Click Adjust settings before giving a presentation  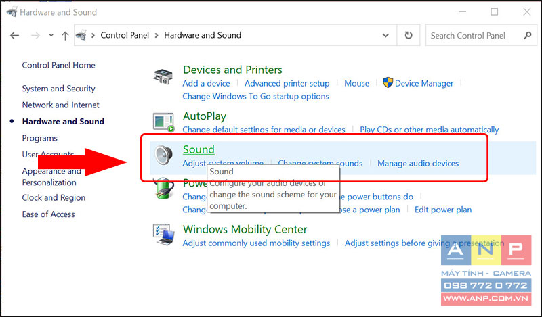click(x=424, y=243)
